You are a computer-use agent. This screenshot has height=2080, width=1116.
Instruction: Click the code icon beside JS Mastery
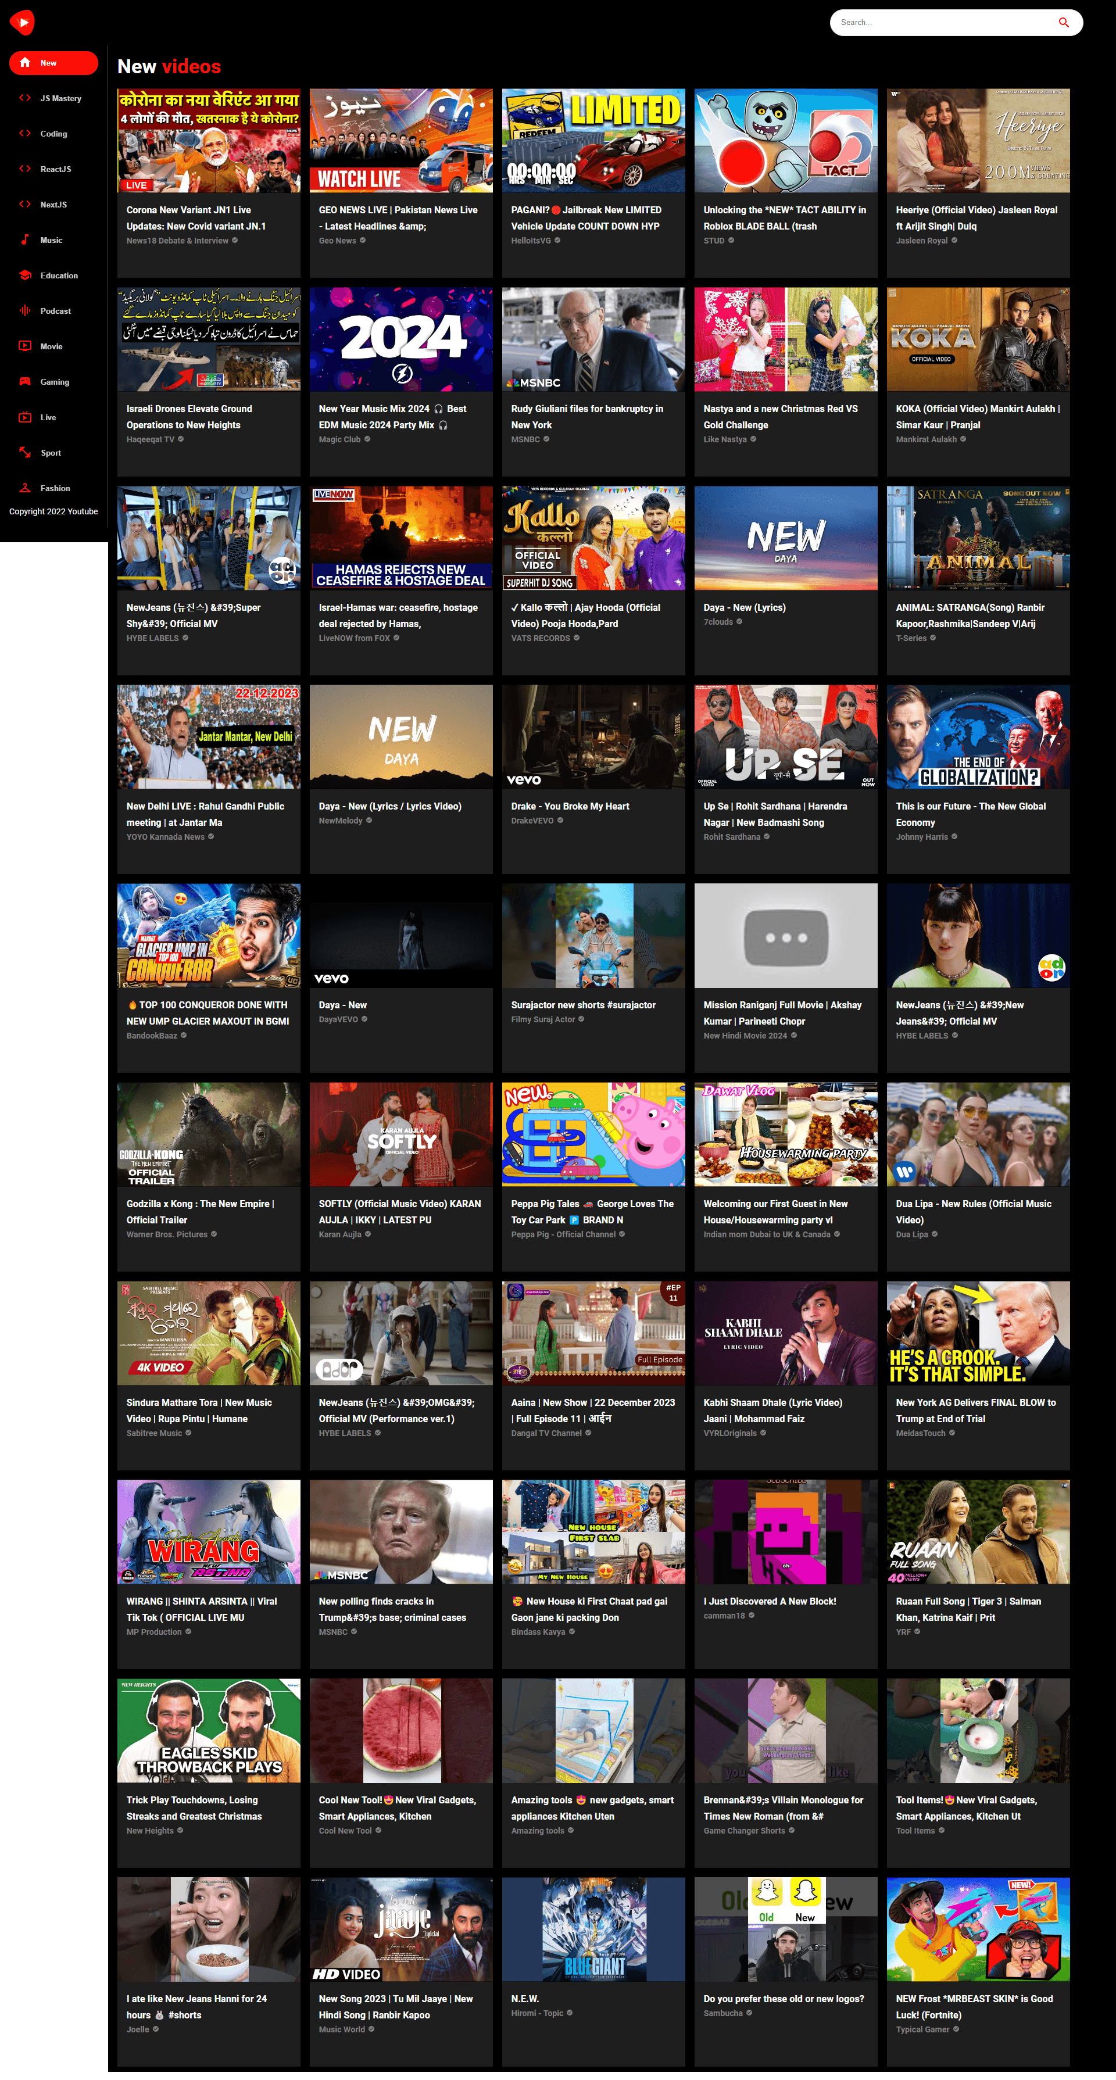click(x=25, y=99)
